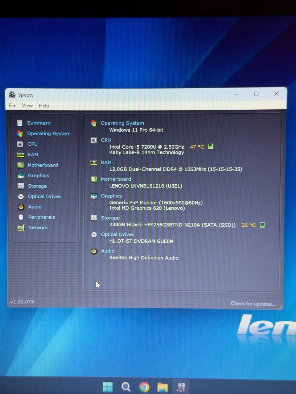Screen dimensions: 296x394
Task: Select CPU section in the sidebar
Action: 32,144
